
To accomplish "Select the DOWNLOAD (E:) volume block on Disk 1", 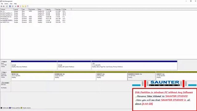I will click(x=75, y=76).
